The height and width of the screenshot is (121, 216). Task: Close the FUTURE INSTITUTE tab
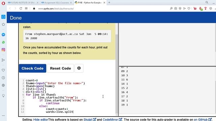pyautogui.click(x=37, y=3)
